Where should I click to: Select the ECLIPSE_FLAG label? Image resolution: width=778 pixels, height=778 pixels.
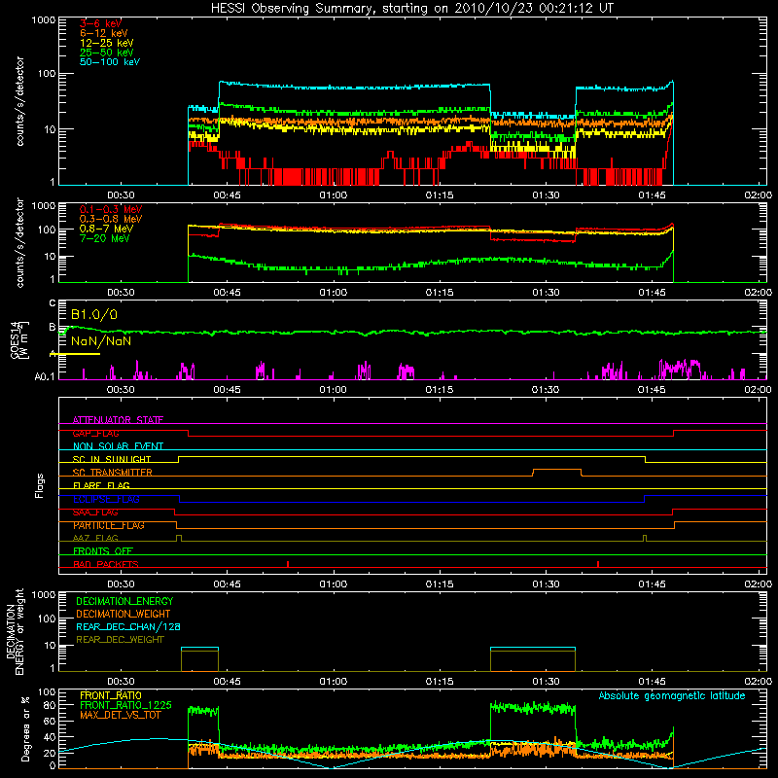click(106, 499)
